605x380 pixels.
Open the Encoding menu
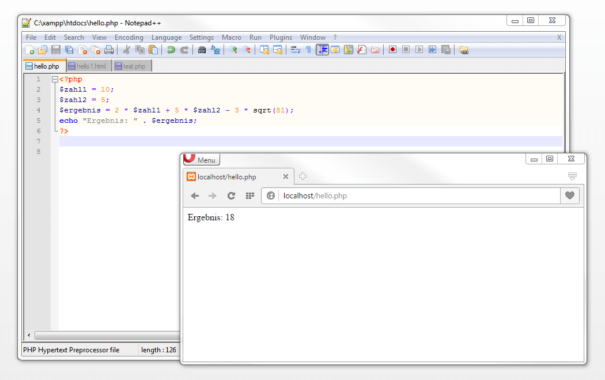[129, 37]
